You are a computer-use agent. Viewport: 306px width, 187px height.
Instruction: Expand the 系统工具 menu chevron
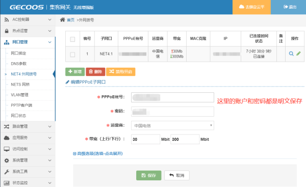(50, 172)
